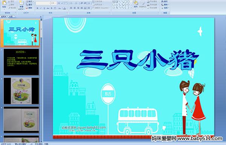Select the oval shape in shapes gallery
The image size is (226, 145).
(128, 2)
